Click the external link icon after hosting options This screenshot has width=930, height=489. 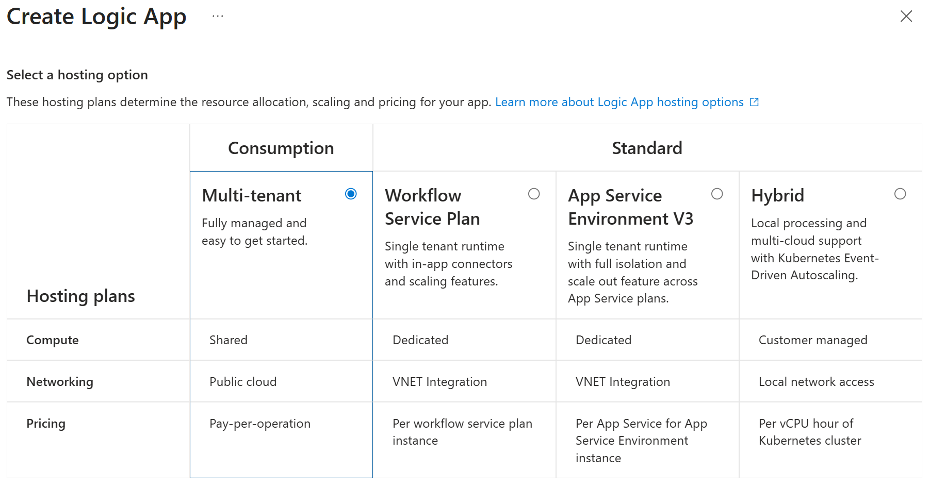point(754,102)
